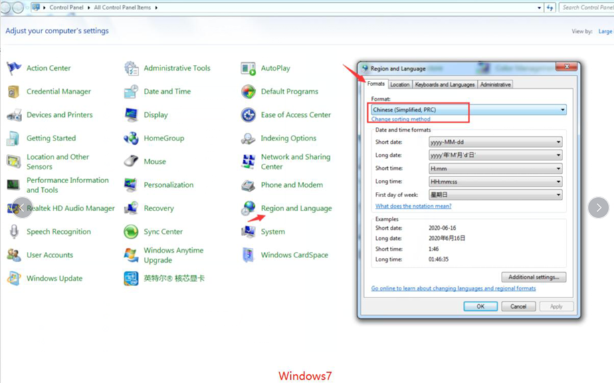
Task: Open the Action Center flag icon
Action: tap(14, 68)
